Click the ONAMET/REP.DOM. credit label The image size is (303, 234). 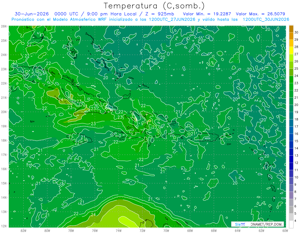coord(267,224)
